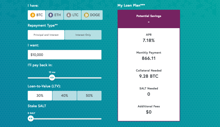Pick the Litecoin coin icon
This screenshot has width=220, height=127.
click(x=69, y=15)
